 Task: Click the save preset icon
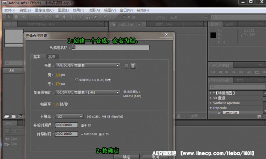pos(126,66)
